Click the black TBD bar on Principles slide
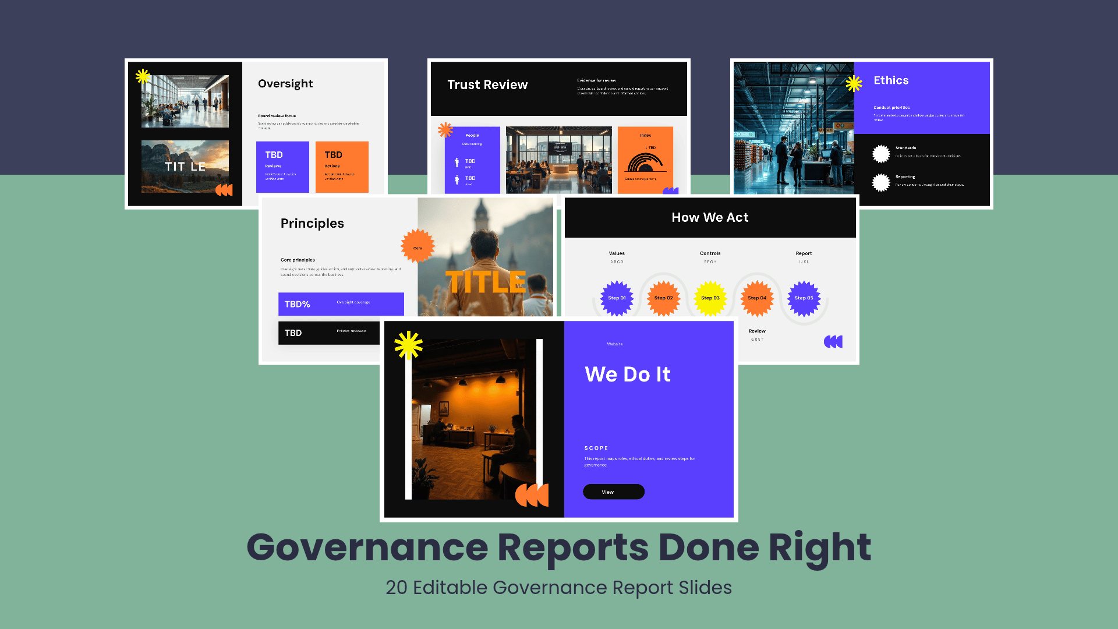Viewport: 1118px width, 629px height. click(x=329, y=333)
